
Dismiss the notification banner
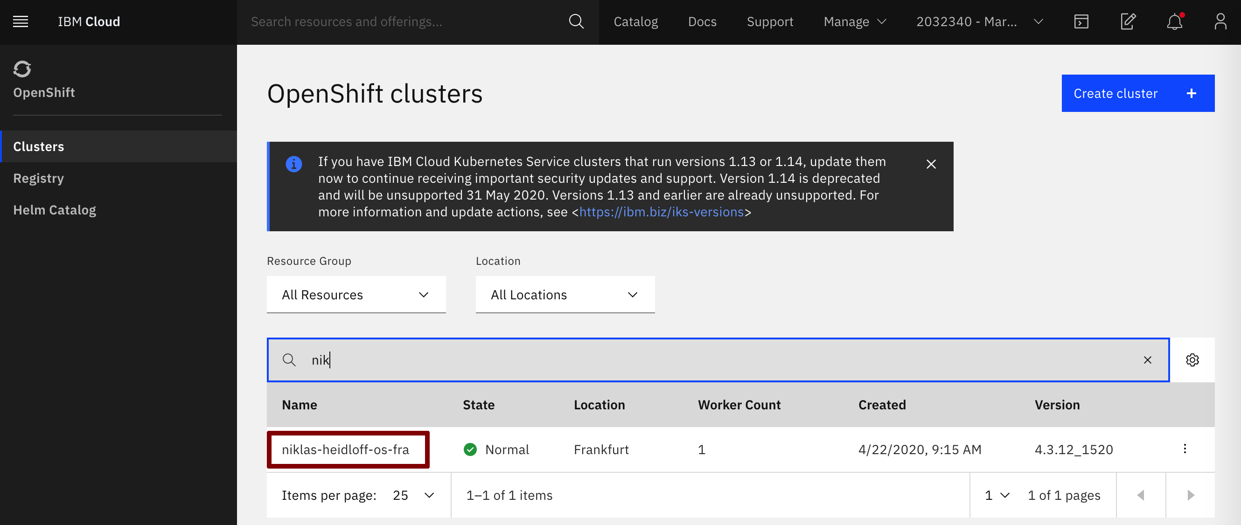(931, 165)
